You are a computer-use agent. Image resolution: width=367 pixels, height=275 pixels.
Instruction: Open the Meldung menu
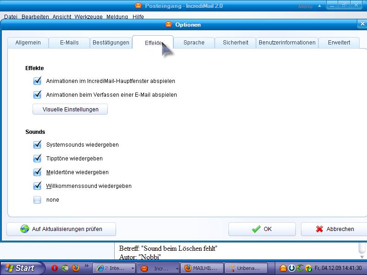click(x=117, y=17)
